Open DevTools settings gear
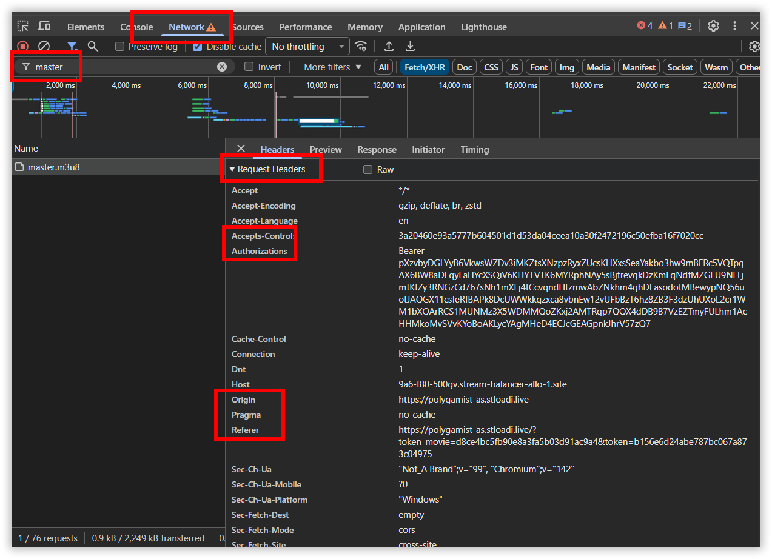 pyautogui.click(x=714, y=26)
